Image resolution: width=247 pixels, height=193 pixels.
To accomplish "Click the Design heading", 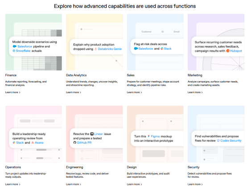I will coord(132,167).
